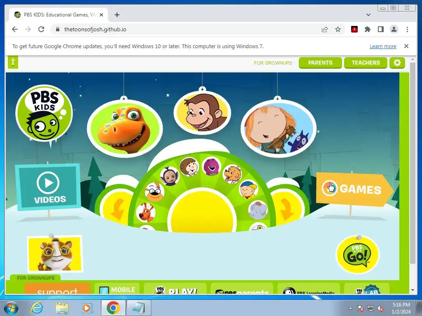Close the PBS KIDS tab
Image resolution: width=422 pixels, height=316 pixels.
pos(101,15)
